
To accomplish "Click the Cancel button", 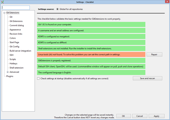I will (x=139, y=116).
